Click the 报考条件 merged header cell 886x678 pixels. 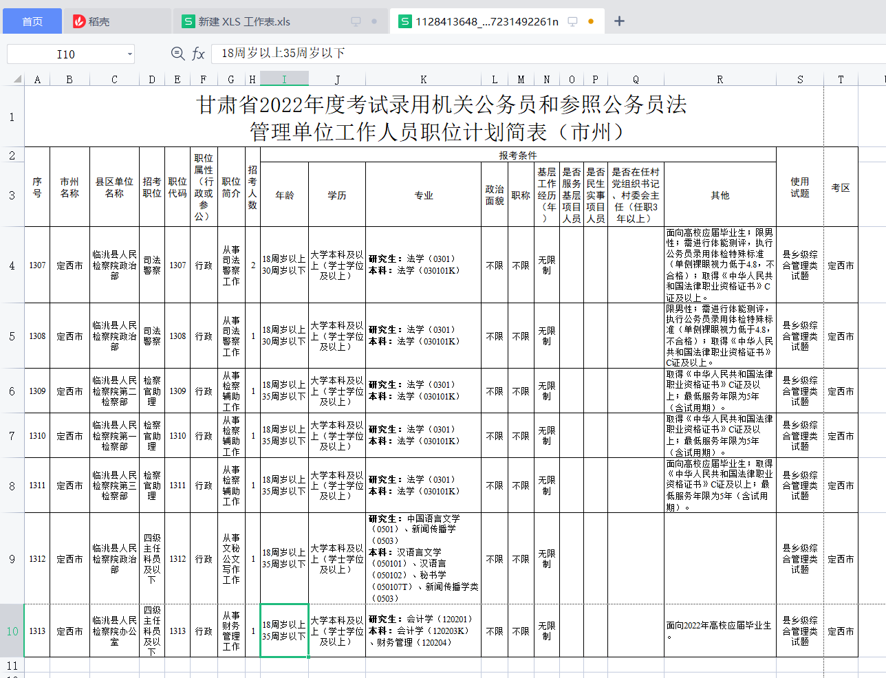coord(518,155)
